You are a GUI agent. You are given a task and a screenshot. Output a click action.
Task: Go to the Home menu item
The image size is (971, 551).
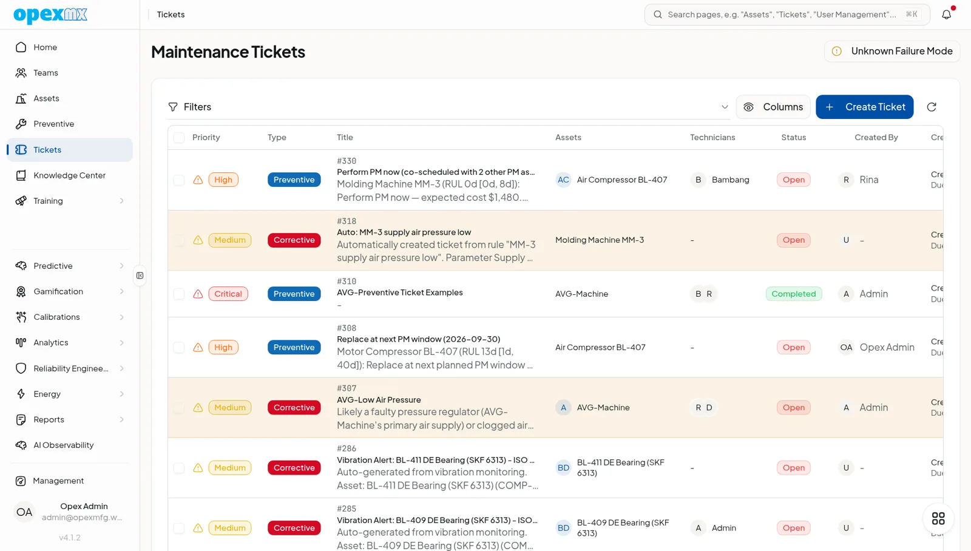[70, 47]
